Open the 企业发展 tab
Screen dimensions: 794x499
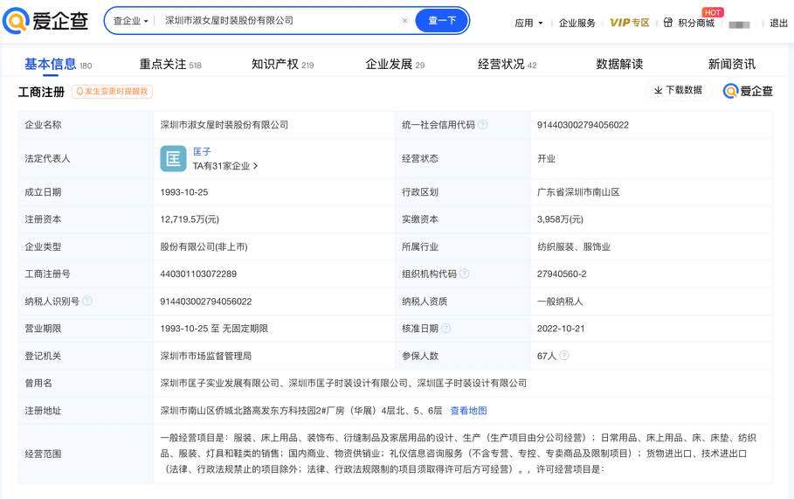395,65
